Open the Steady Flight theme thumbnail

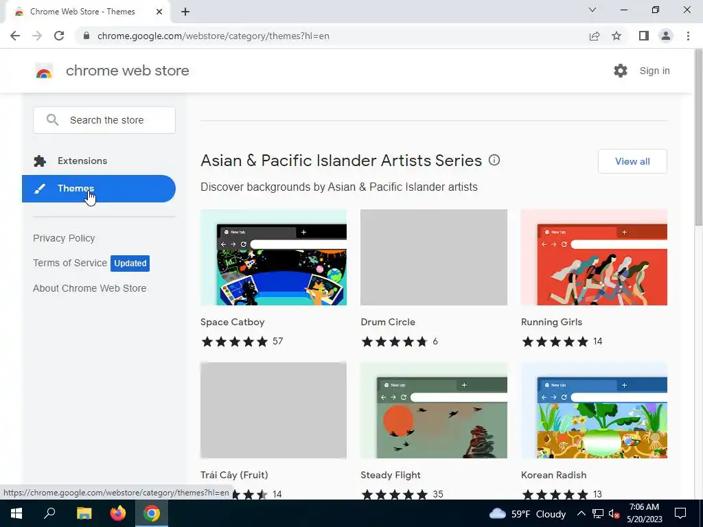coord(434,410)
